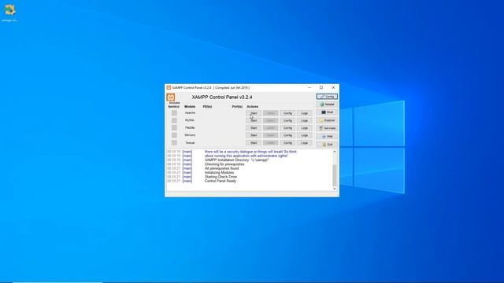
Task: Open Config for the Tomcat module
Action: pos(287,143)
